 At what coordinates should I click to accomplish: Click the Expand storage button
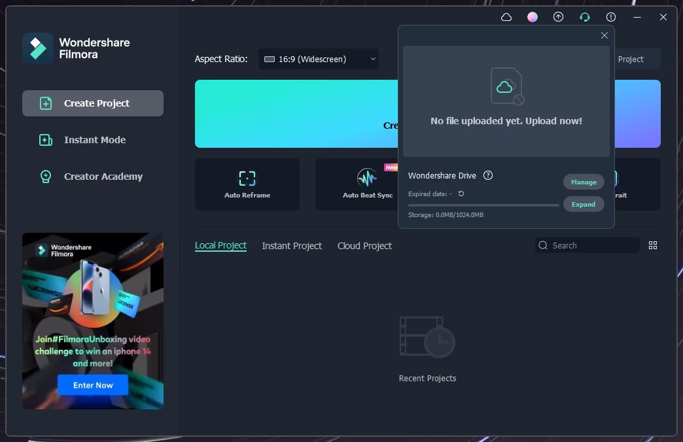pyautogui.click(x=584, y=204)
